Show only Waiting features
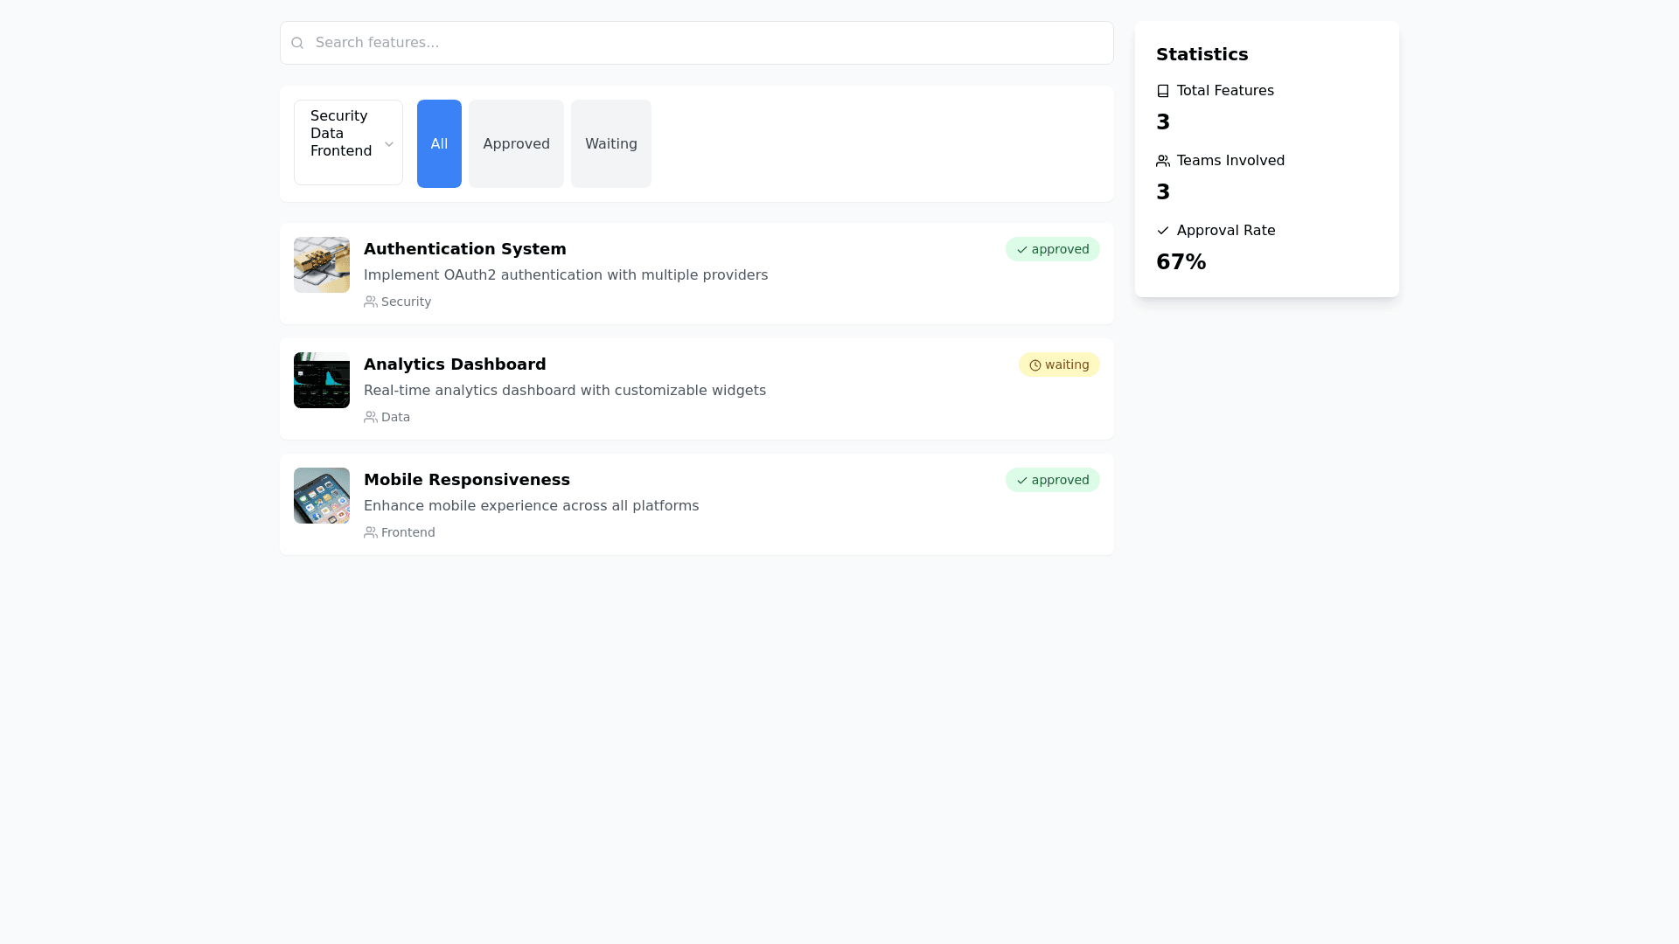 point(610,143)
